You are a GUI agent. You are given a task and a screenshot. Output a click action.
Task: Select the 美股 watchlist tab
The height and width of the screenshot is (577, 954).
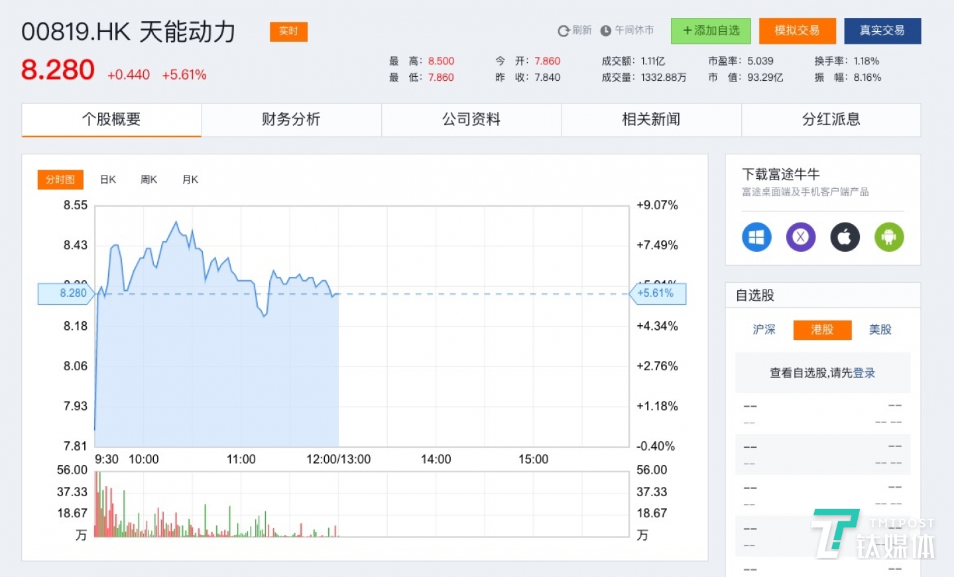[x=880, y=329]
